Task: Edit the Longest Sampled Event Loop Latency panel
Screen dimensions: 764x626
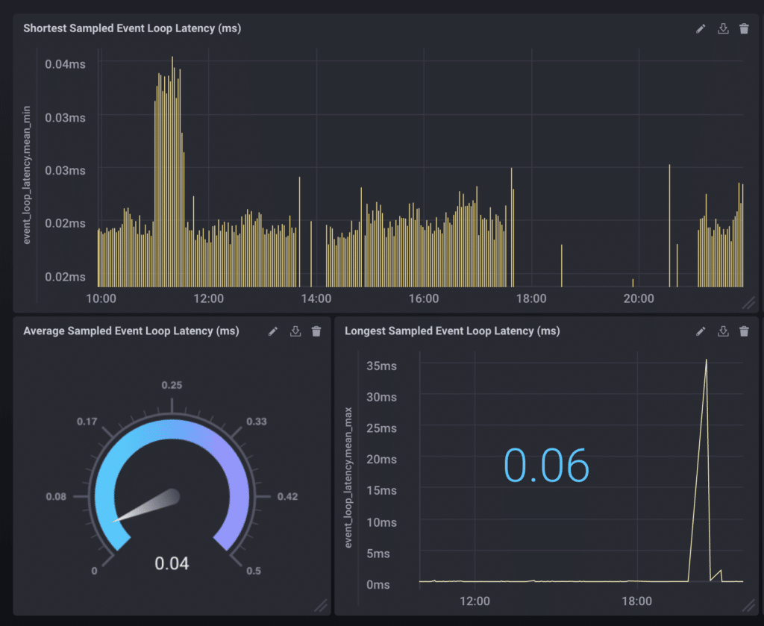Action: [701, 331]
